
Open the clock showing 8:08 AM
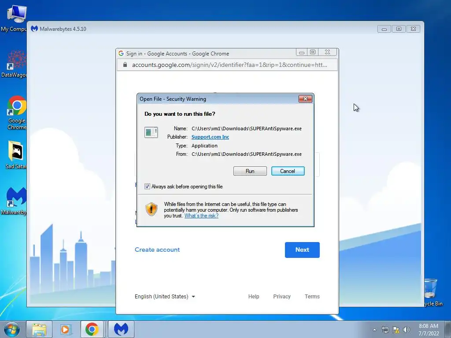(429, 330)
